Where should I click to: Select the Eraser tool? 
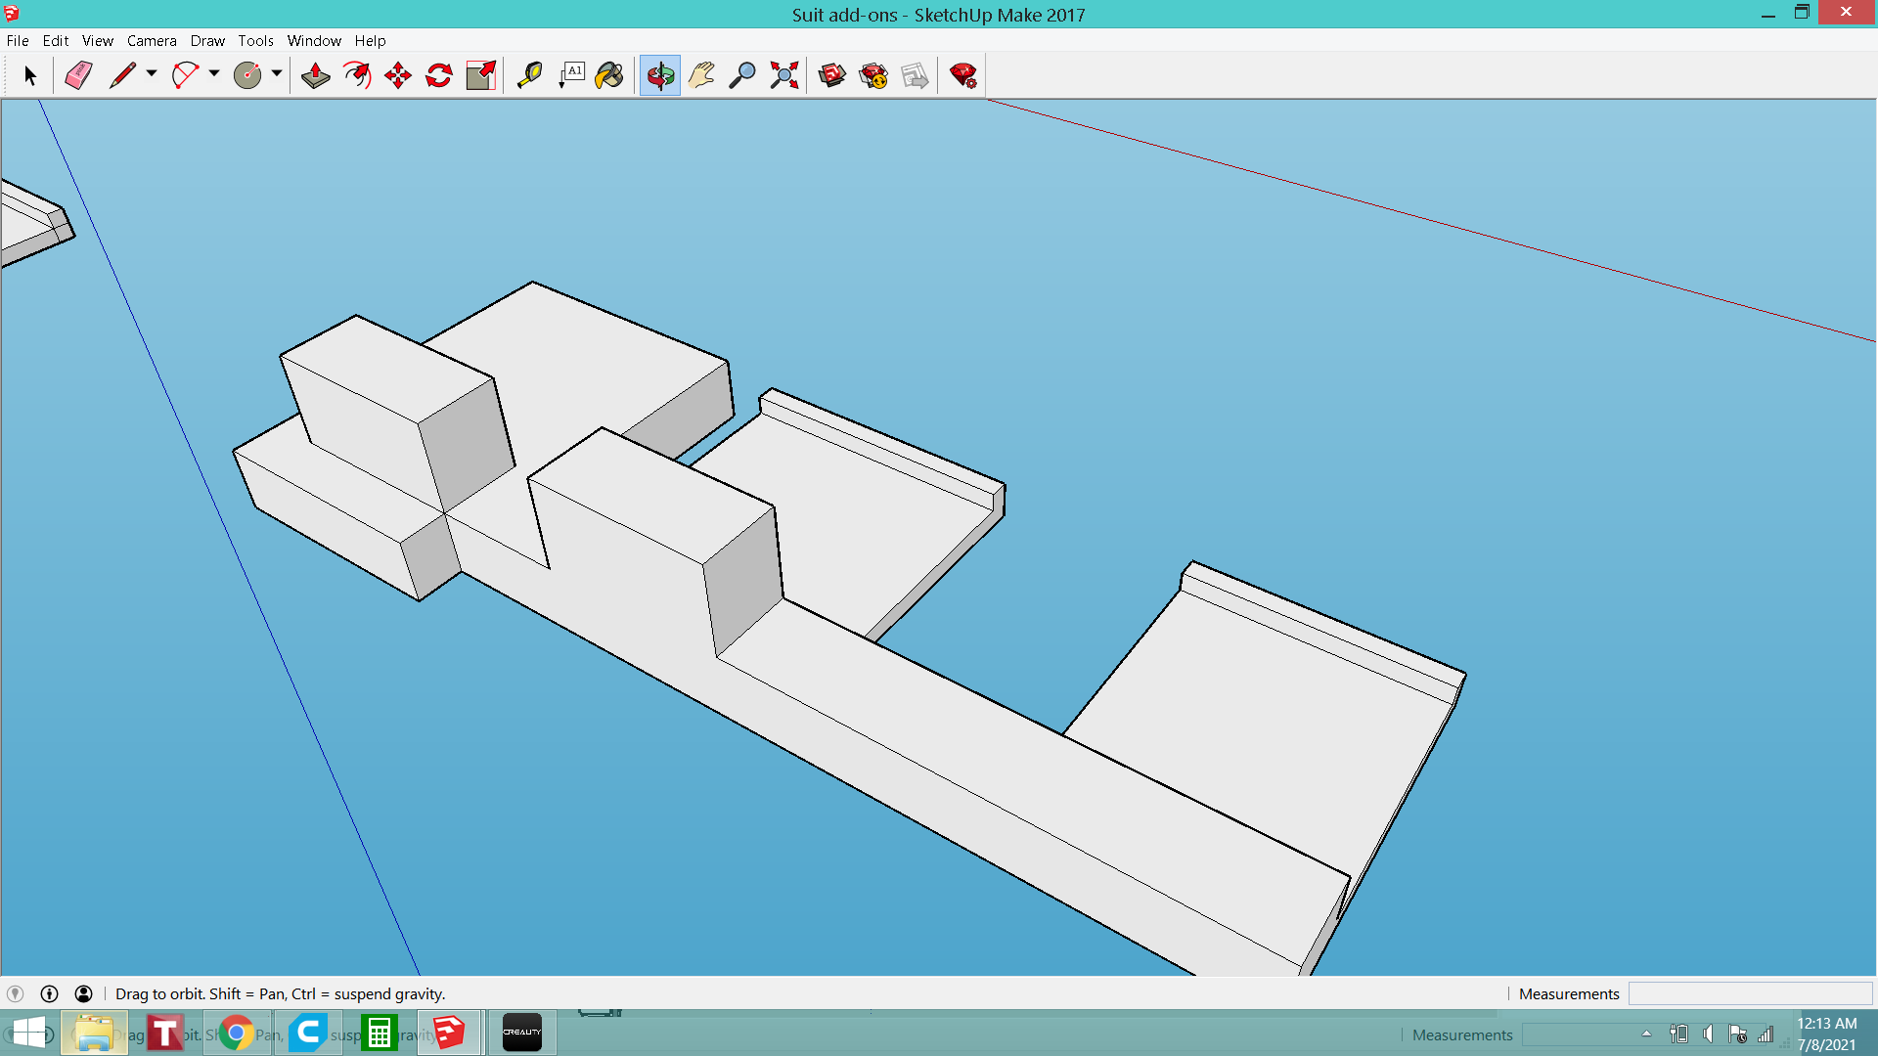(78, 75)
